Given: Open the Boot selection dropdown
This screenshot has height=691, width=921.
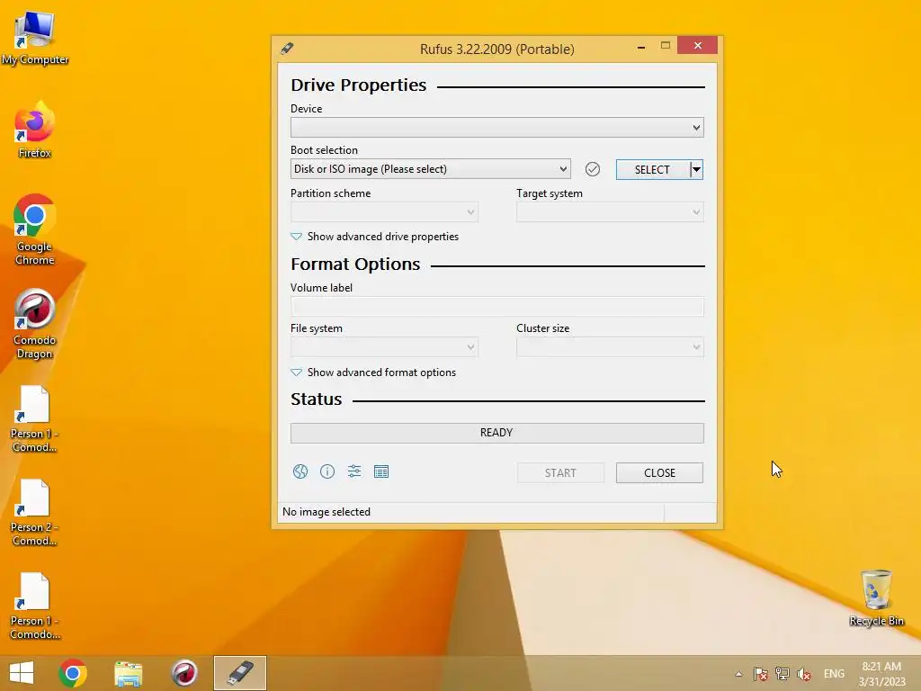Looking at the screenshot, I should 431,169.
